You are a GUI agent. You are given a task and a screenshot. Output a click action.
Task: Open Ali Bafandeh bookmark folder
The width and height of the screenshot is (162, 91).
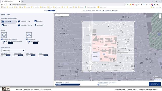(x=35, y=7)
